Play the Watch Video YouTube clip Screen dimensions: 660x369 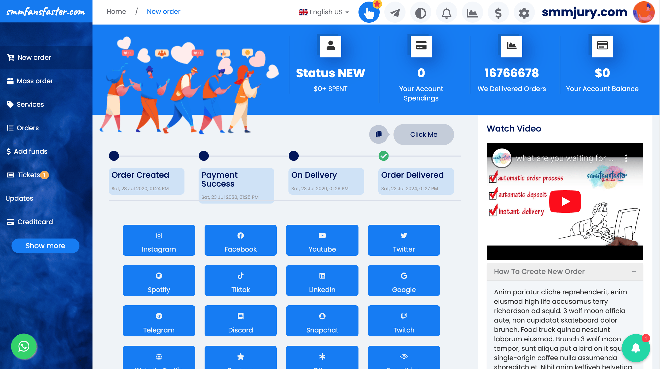(x=565, y=201)
